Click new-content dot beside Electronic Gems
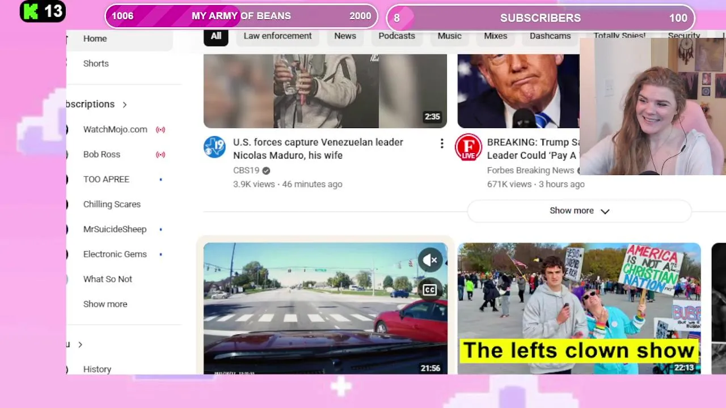The image size is (726, 408). 161,254
